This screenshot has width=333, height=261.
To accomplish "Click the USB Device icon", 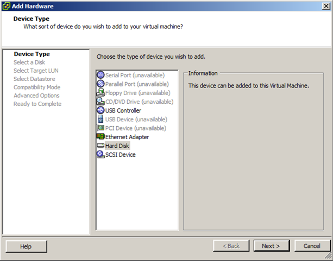I will [100, 119].
